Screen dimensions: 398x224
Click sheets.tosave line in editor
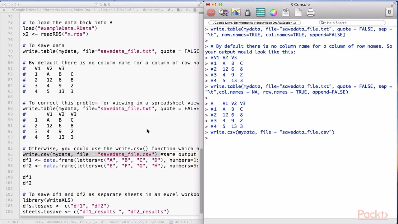click(x=96, y=212)
